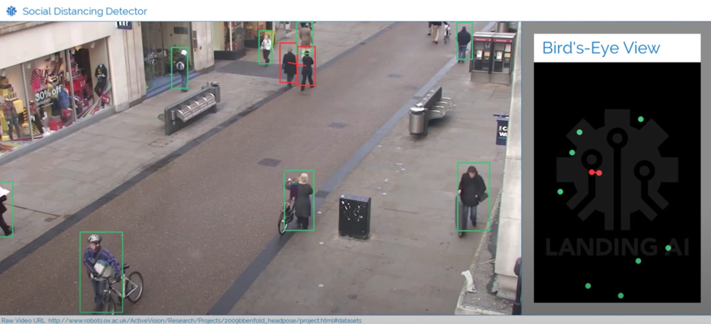Select the topmost green dot in Bird's-Eye View

pos(641,119)
